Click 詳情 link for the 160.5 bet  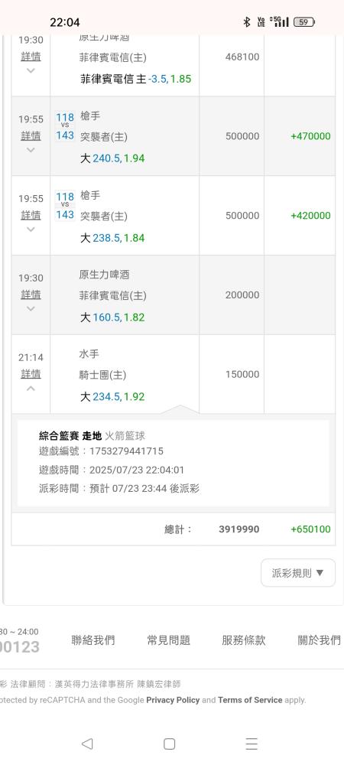31,295
